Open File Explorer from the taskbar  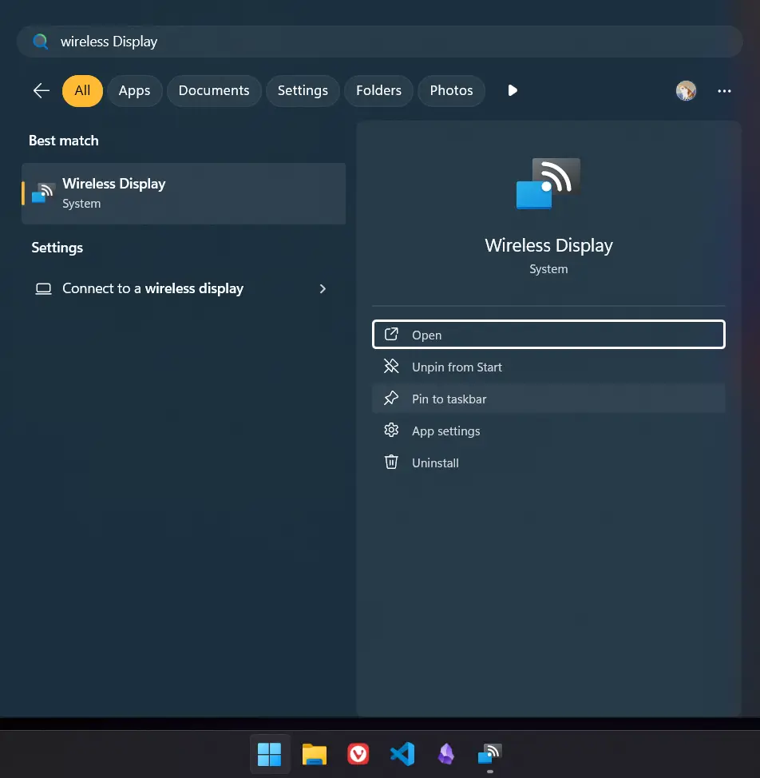tap(314, 753)
